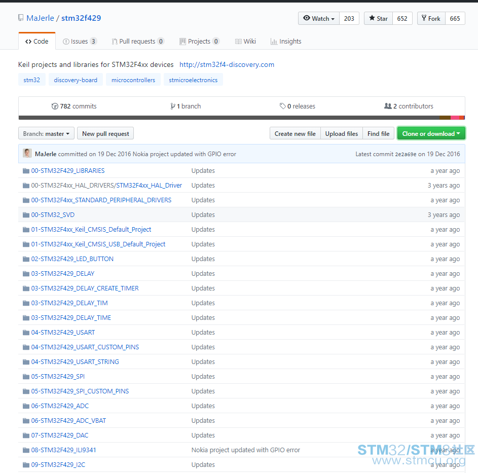Open the Wiki tab
Image resolution: width=478 pixels, height=473 pixels.
[245, 41]
